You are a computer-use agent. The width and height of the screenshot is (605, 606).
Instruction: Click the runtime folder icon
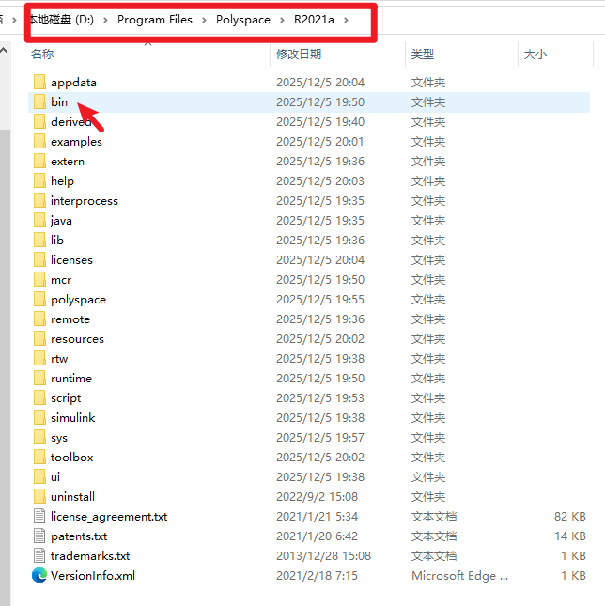(39, 378)
